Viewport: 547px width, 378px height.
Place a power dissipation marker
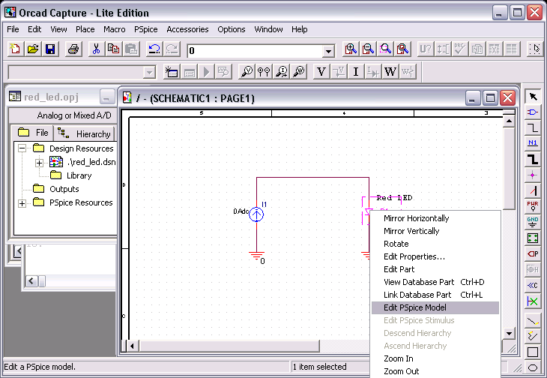click(x=299, y=72)
